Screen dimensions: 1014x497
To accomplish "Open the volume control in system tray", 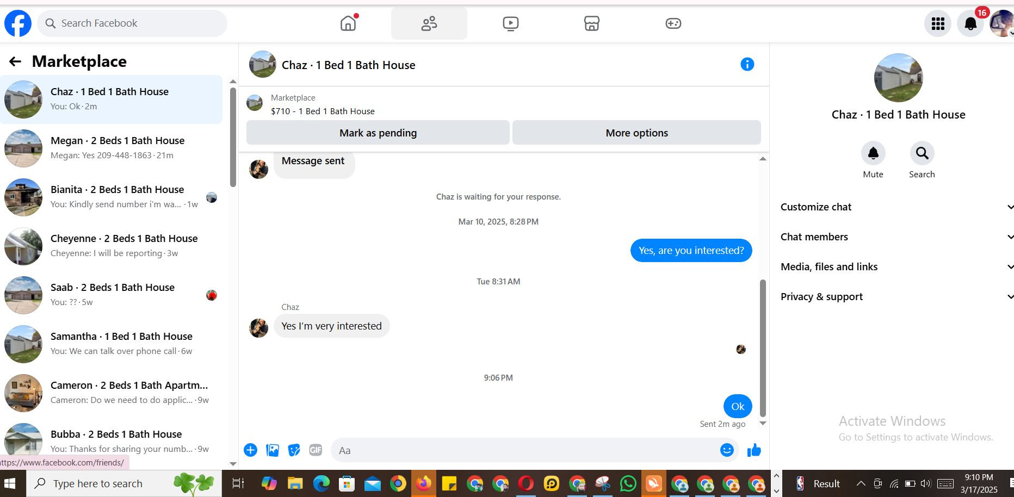I will pyautogui.click(x=925, y=483).
